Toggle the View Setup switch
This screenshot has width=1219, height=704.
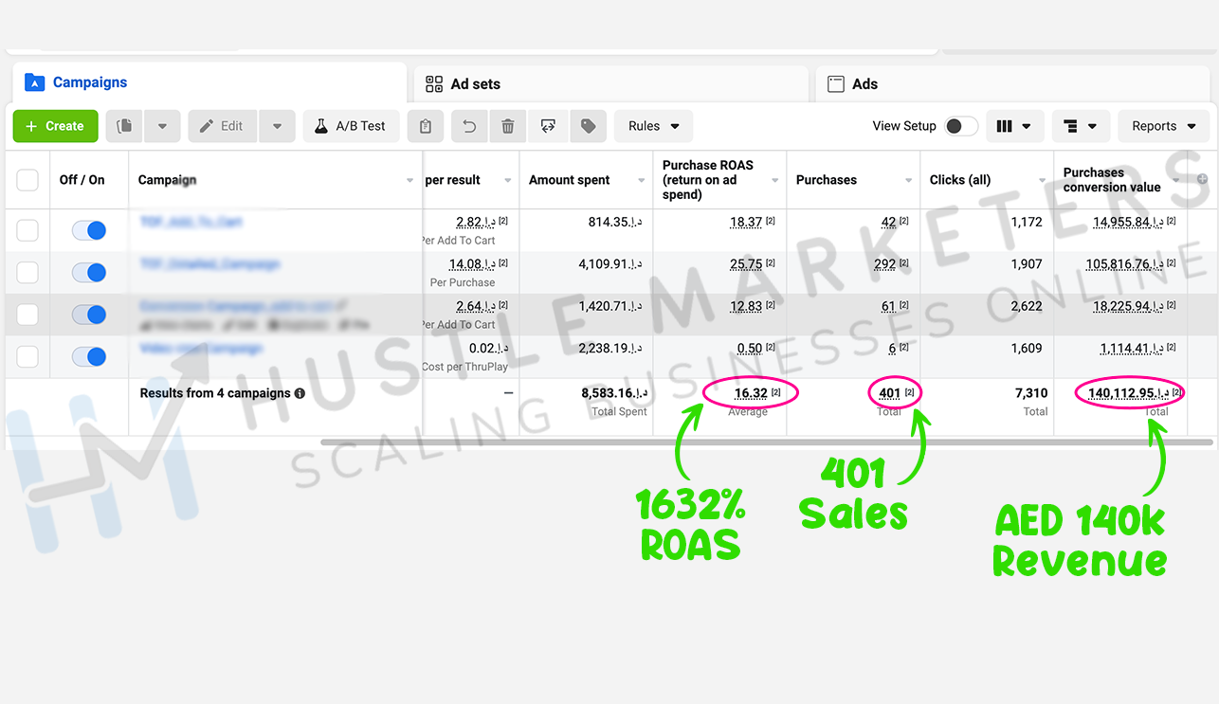960,126
